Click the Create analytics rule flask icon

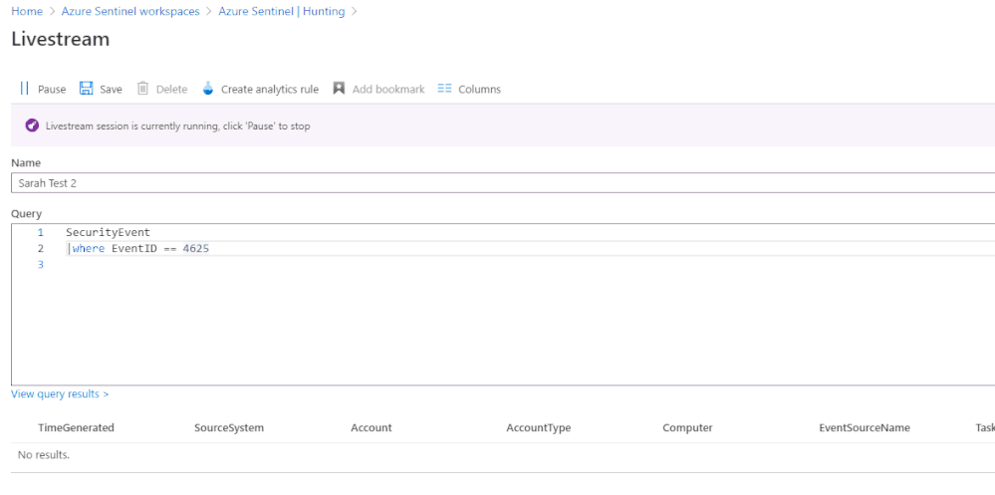pyautogui.click(x=208, y=89)
